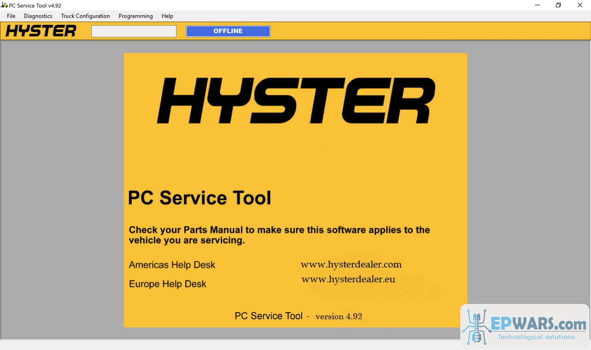Click the version 4.92 text
This screenshot has width=591, height=350.
pyautogui.click(x=339, y=316)
